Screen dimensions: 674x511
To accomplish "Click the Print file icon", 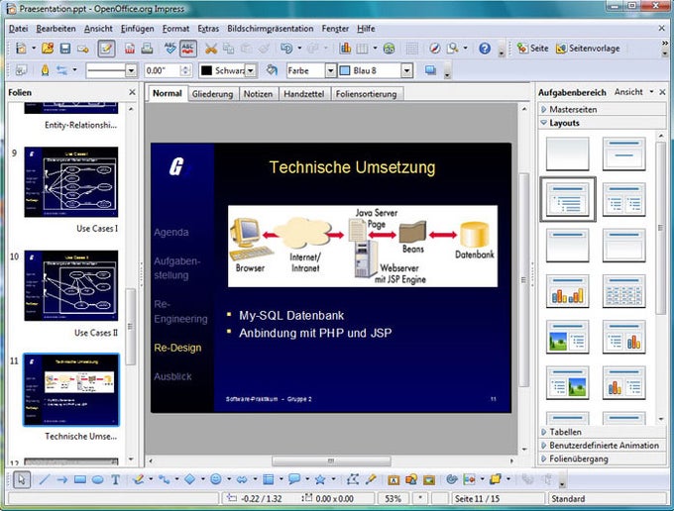I will [147, 49].
